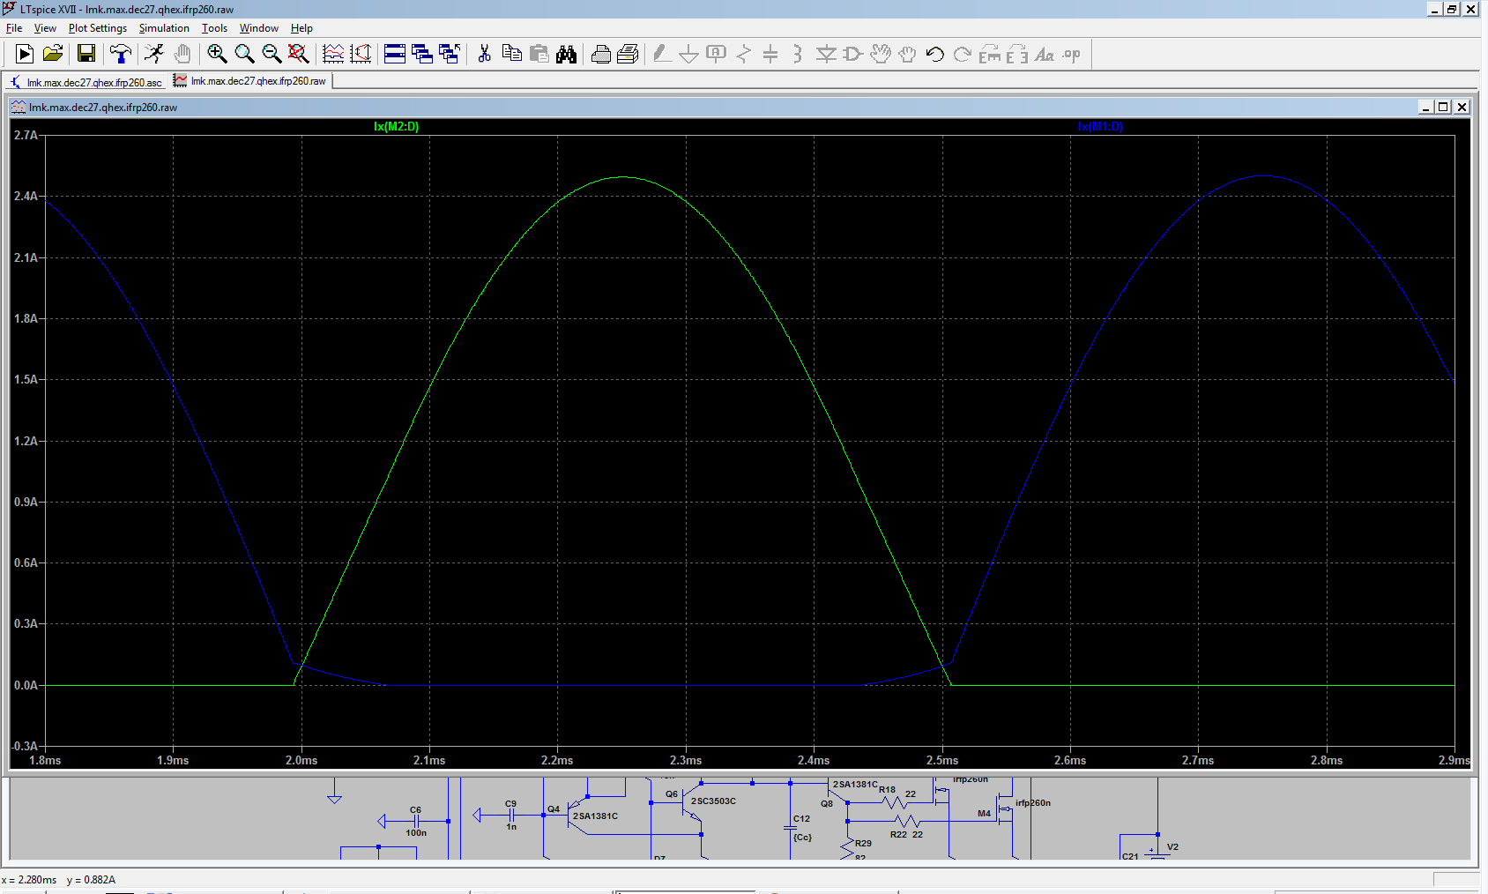Select the Pan magnifier icon

coord(244,55)
